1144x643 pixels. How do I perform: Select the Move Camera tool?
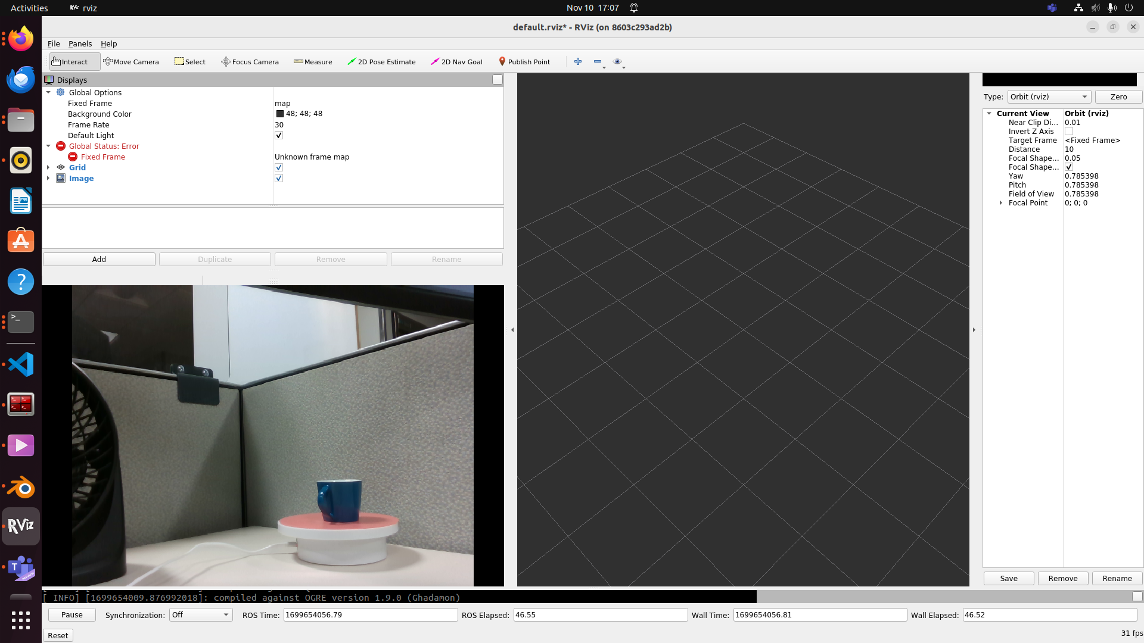(x=131, y=62)
